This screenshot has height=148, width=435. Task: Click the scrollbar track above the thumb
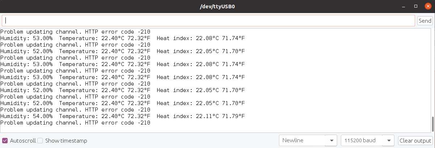(433, 72)
